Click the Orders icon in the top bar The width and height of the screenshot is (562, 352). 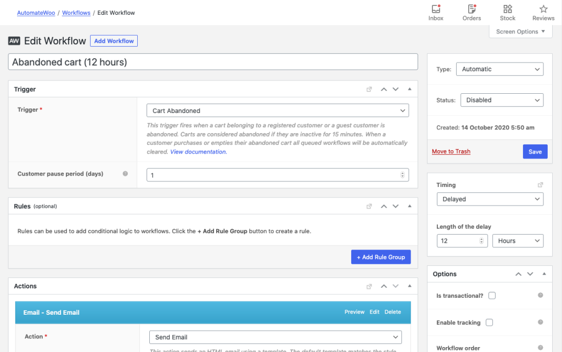coord(471,9)
